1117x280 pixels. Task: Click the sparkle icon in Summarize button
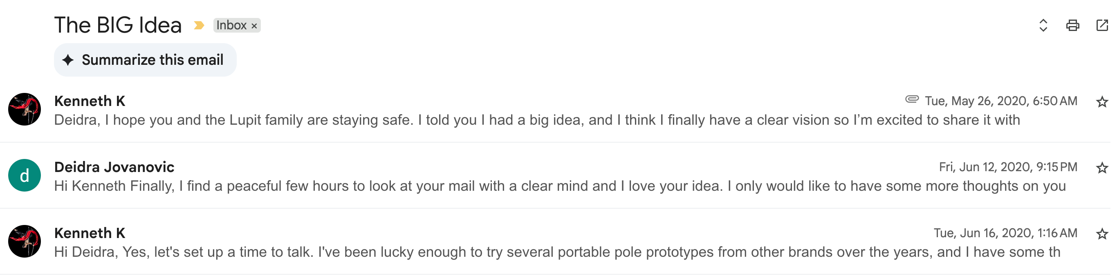pyautogui.click(x=68, y=60)
